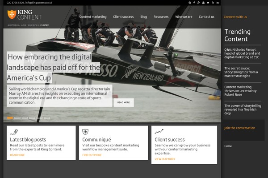Open the Twitter bird icon
This screenshot has width=268, height=178.
(x=208, y=3)
